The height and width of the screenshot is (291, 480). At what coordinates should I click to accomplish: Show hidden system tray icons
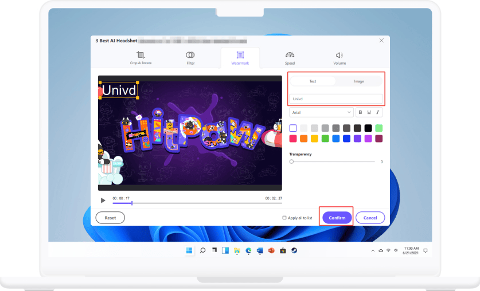pyautogui.click(x=373, y=251)
